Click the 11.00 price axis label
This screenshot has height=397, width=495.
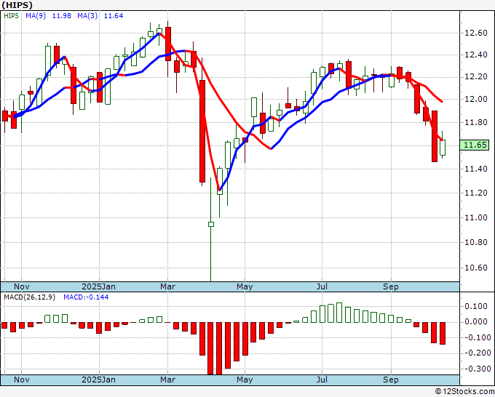[x=476, y=217]
